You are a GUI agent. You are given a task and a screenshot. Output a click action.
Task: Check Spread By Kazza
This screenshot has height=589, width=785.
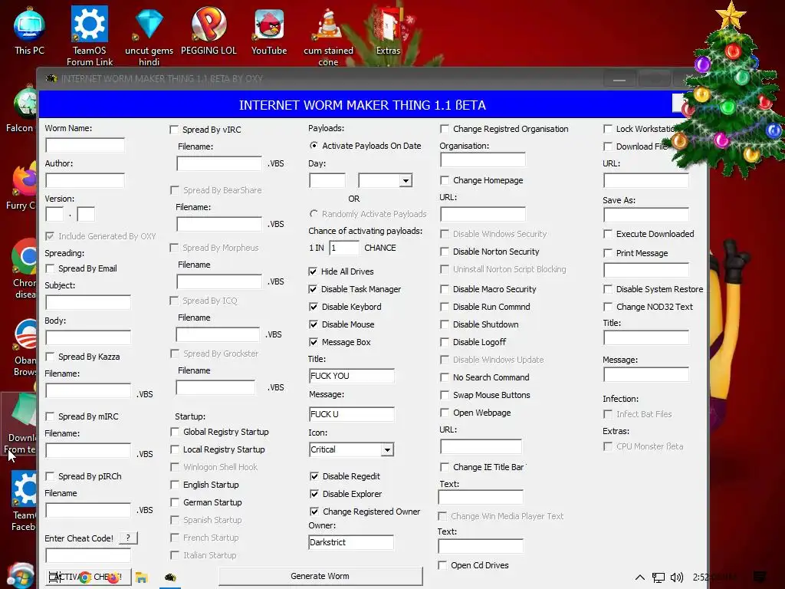click(x=50, y=357)
